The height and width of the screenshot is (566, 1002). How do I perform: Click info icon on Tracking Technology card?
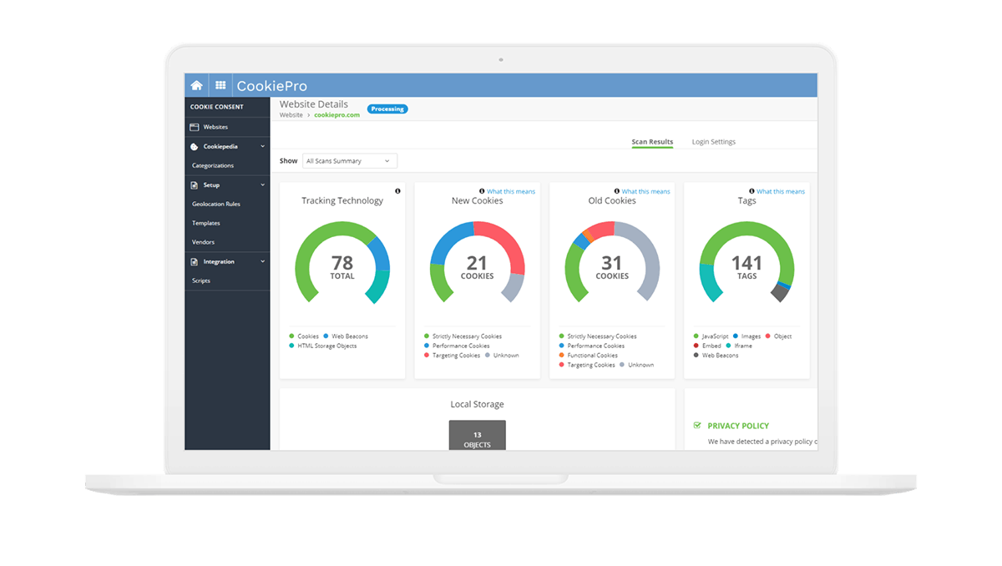(397, 191)
